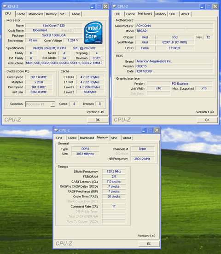Click the Cores value 4
This screenshot has width=221, height=254.
point(74,104)
